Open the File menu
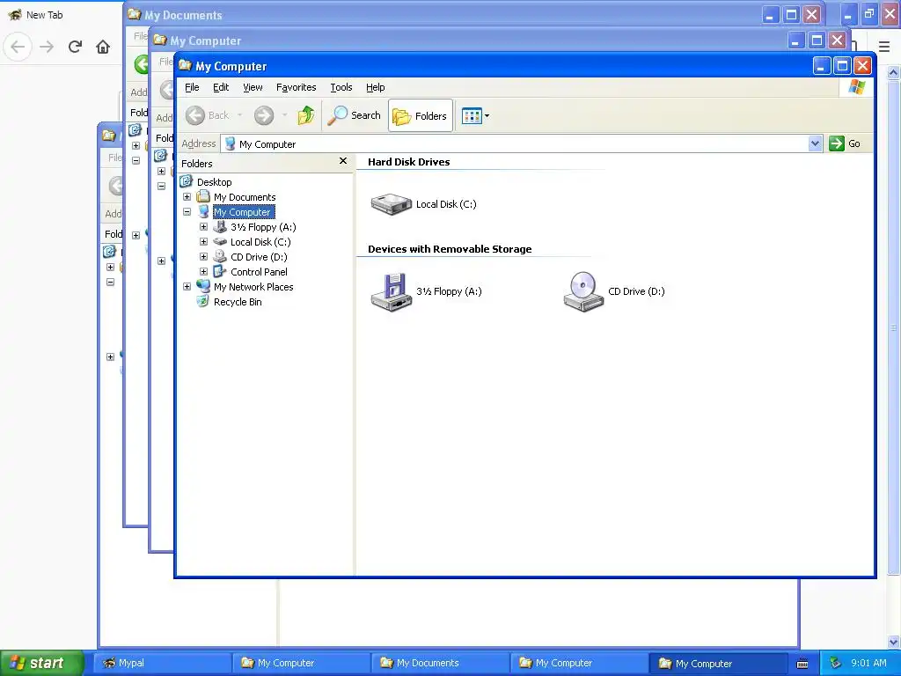 [x=192, y=87]
